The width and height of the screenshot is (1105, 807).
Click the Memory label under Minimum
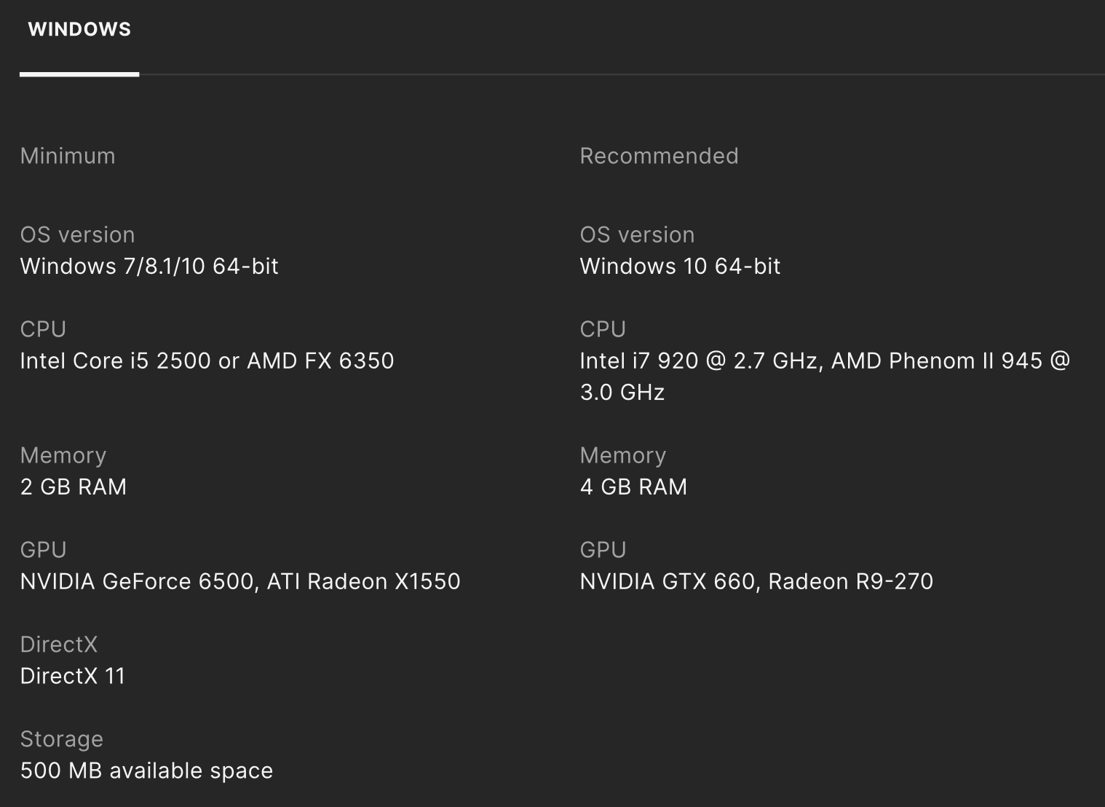click(63, 456)
